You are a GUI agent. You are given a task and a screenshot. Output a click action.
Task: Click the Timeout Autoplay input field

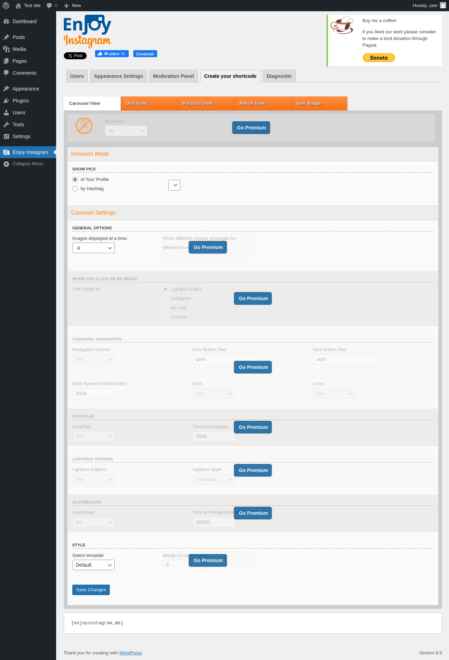click(x=214, y=436)
